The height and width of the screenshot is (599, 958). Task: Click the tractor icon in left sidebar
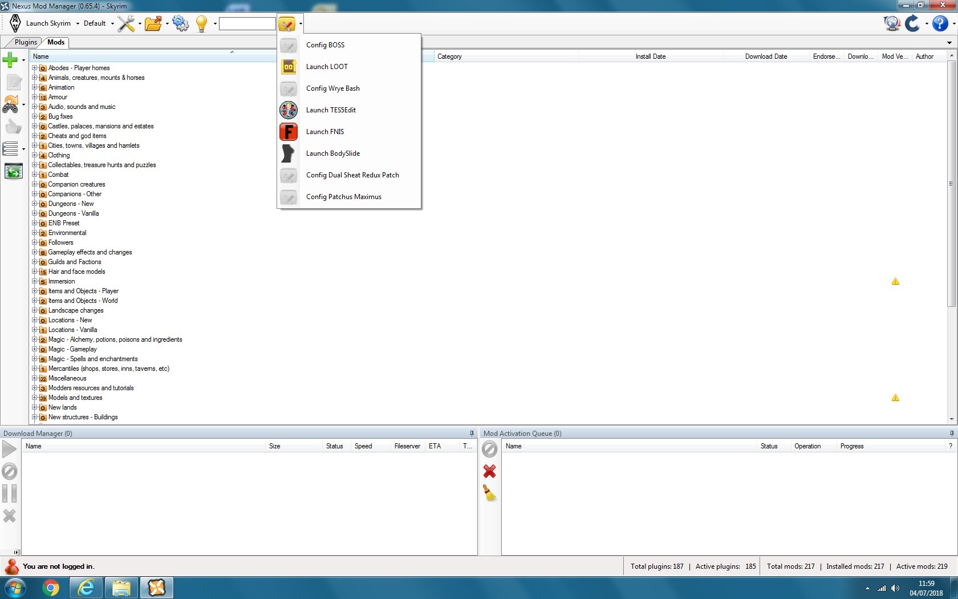point(10,104)
